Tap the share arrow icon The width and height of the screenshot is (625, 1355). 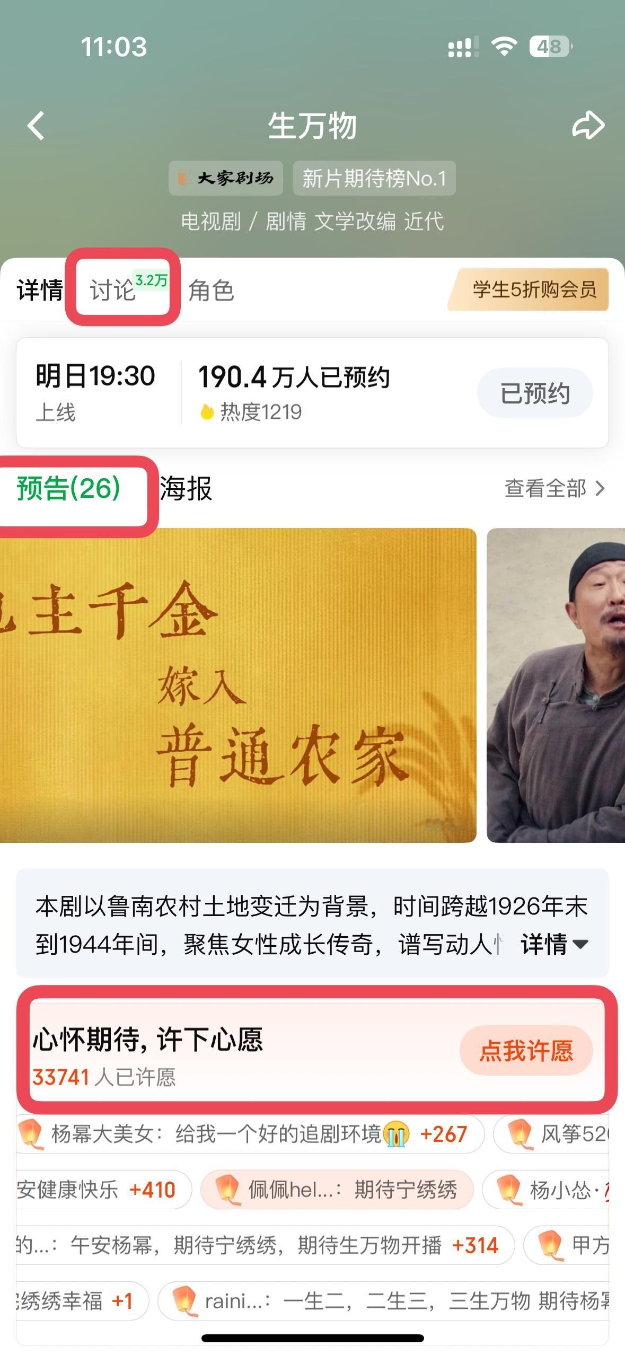tap(588, 125)
